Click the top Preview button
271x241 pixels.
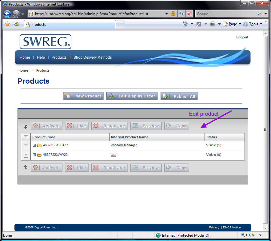(x=146, y=126)
